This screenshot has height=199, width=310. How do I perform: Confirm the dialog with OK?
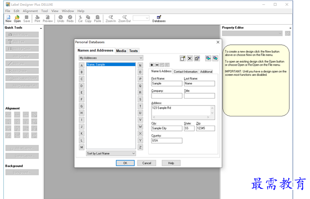125,163
